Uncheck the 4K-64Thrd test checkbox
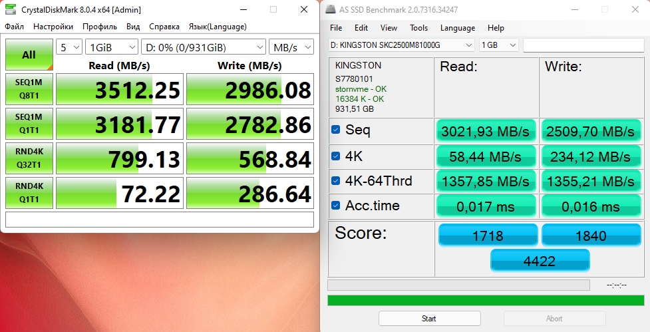Image resolution: width=650 pixels, height=332 pixels. pyautogui.click(x=336, y=181)
